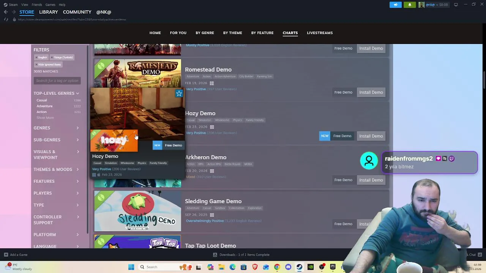486x273 pixels.
Task: Expand the Players filter section
Action: [x=56, y=193]
